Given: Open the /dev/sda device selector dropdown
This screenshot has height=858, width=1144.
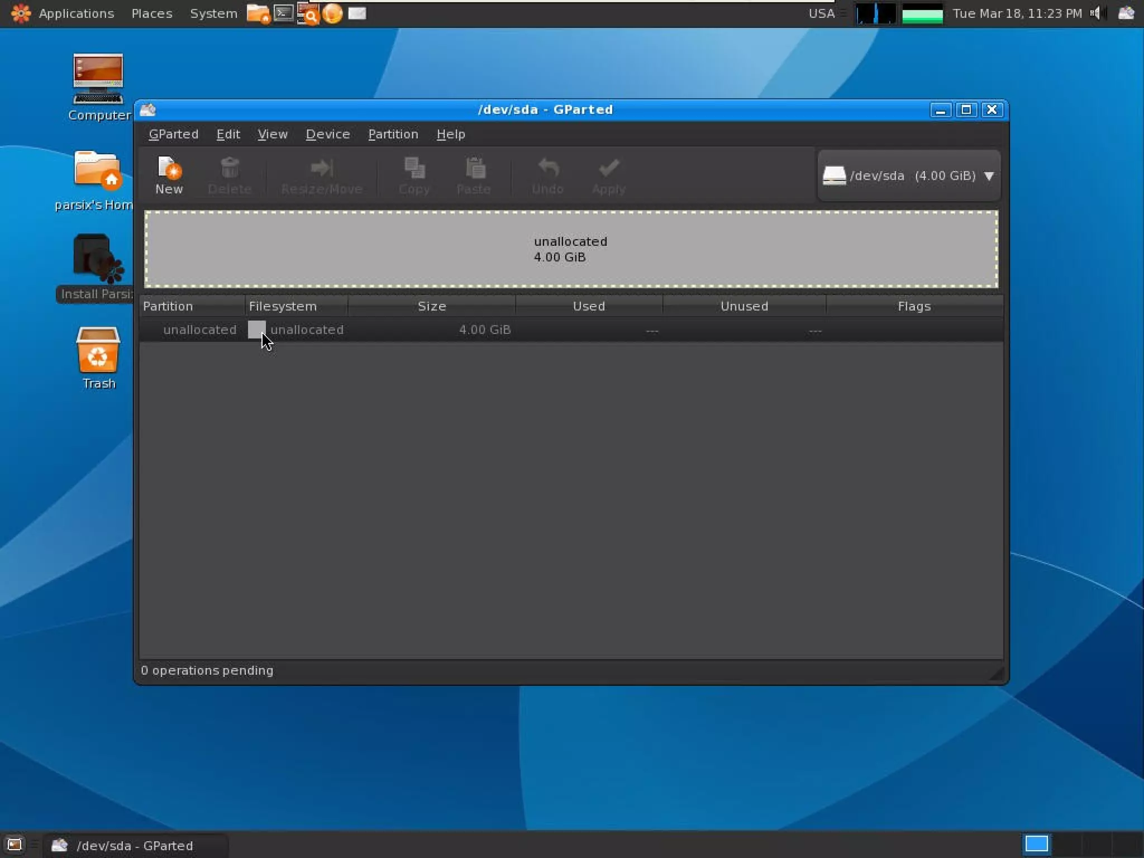Looking at the screenshot, I should point(909,176).
